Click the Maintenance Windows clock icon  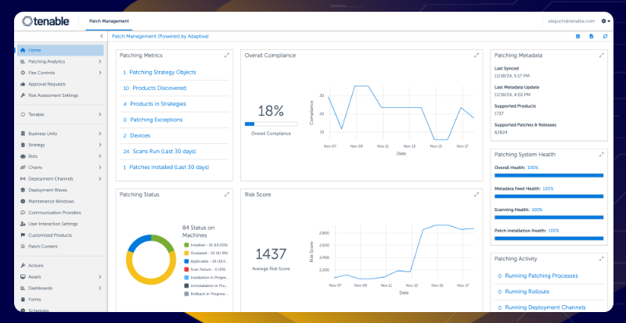pyautogui.click(x=23, y=200)
